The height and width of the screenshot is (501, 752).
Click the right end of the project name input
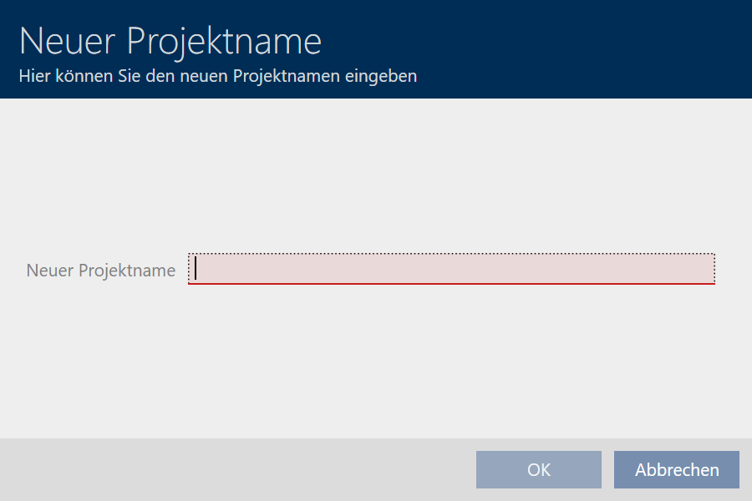706,269
